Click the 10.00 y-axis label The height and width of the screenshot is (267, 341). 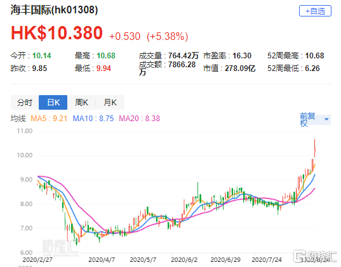click(25, 155)
